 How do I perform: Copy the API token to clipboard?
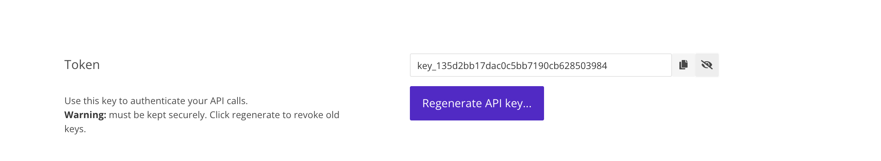point(683,65)
